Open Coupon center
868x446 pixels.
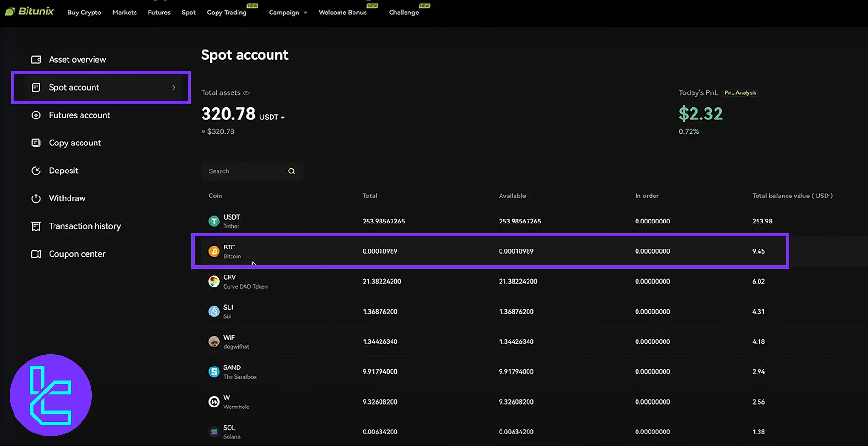tap(77, 254)
